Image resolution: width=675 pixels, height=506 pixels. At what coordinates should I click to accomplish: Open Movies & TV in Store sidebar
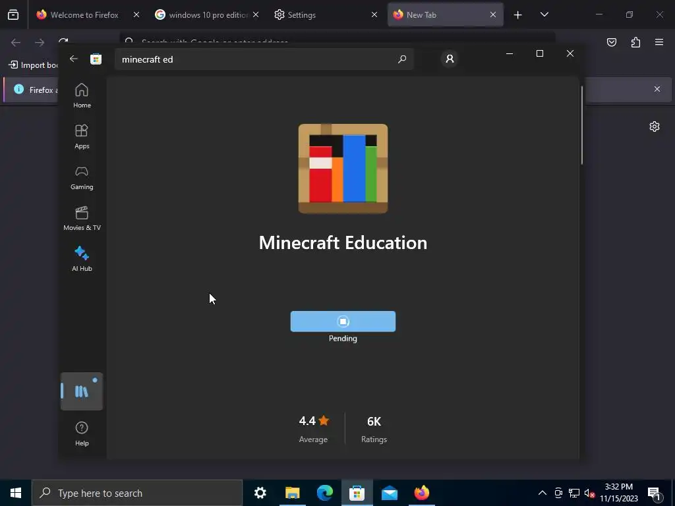click(82, 219)
